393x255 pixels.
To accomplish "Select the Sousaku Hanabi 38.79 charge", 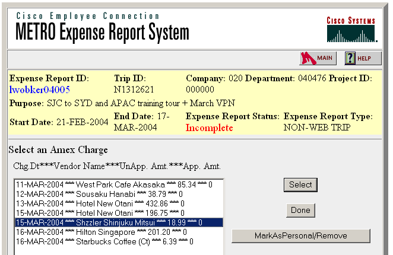I will point(119,194).
